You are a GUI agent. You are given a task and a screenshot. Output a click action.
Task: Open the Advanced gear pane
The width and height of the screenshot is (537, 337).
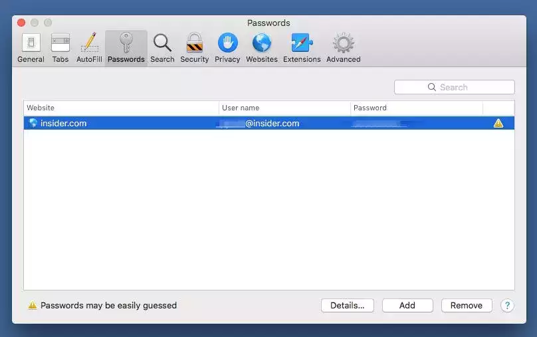[343, 48]
